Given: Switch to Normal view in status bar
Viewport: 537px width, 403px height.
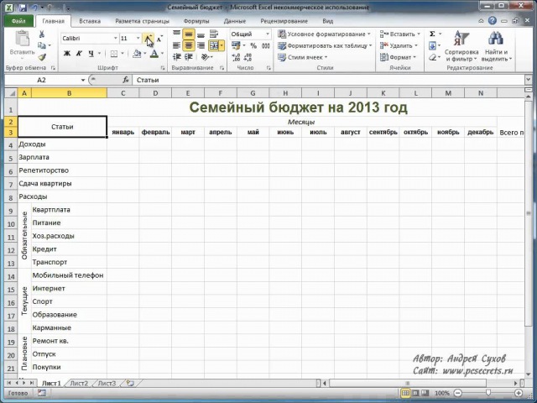Looking at the screenshot, I should pos(405,393).
